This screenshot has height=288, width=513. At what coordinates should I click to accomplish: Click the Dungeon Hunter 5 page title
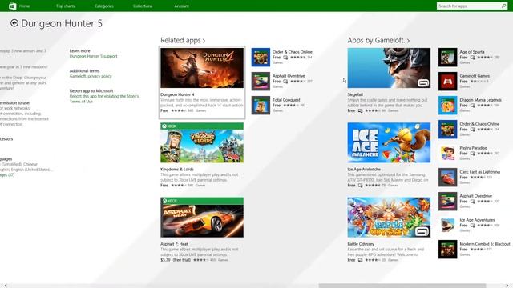pos(62,23)
